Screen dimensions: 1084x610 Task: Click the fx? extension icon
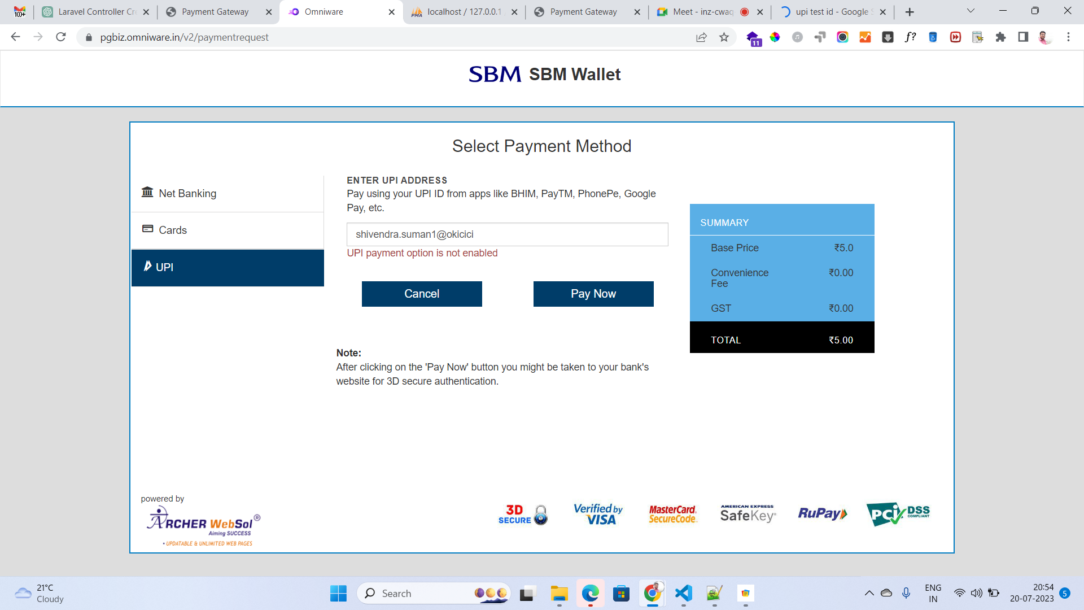[910, 37]
